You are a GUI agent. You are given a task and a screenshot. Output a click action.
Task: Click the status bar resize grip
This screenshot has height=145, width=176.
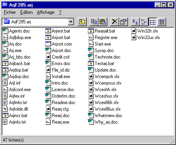[172, 141]
